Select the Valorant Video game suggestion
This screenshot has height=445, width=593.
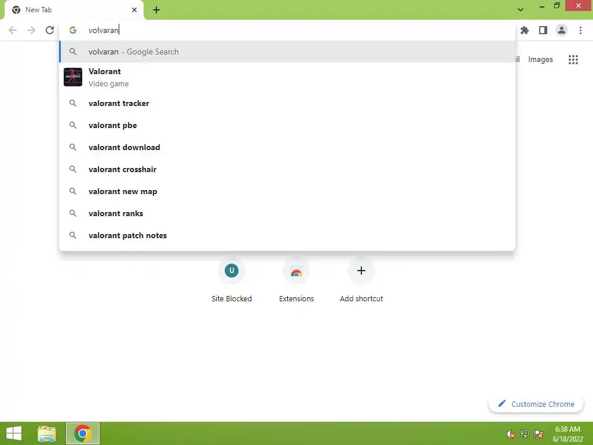pyautogui.click(x=287, y=77)
